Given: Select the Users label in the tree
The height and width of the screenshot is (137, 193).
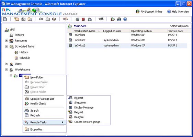Looking at the screenshot, I should coord(18,64).
